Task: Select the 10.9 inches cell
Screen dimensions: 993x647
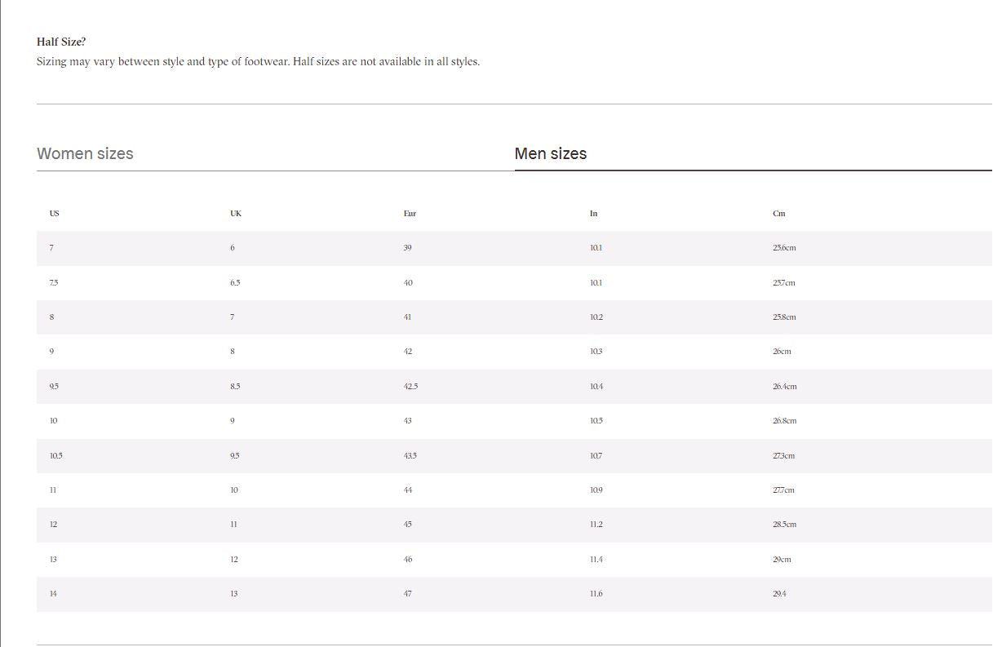Action: click(x=596, y=490)
